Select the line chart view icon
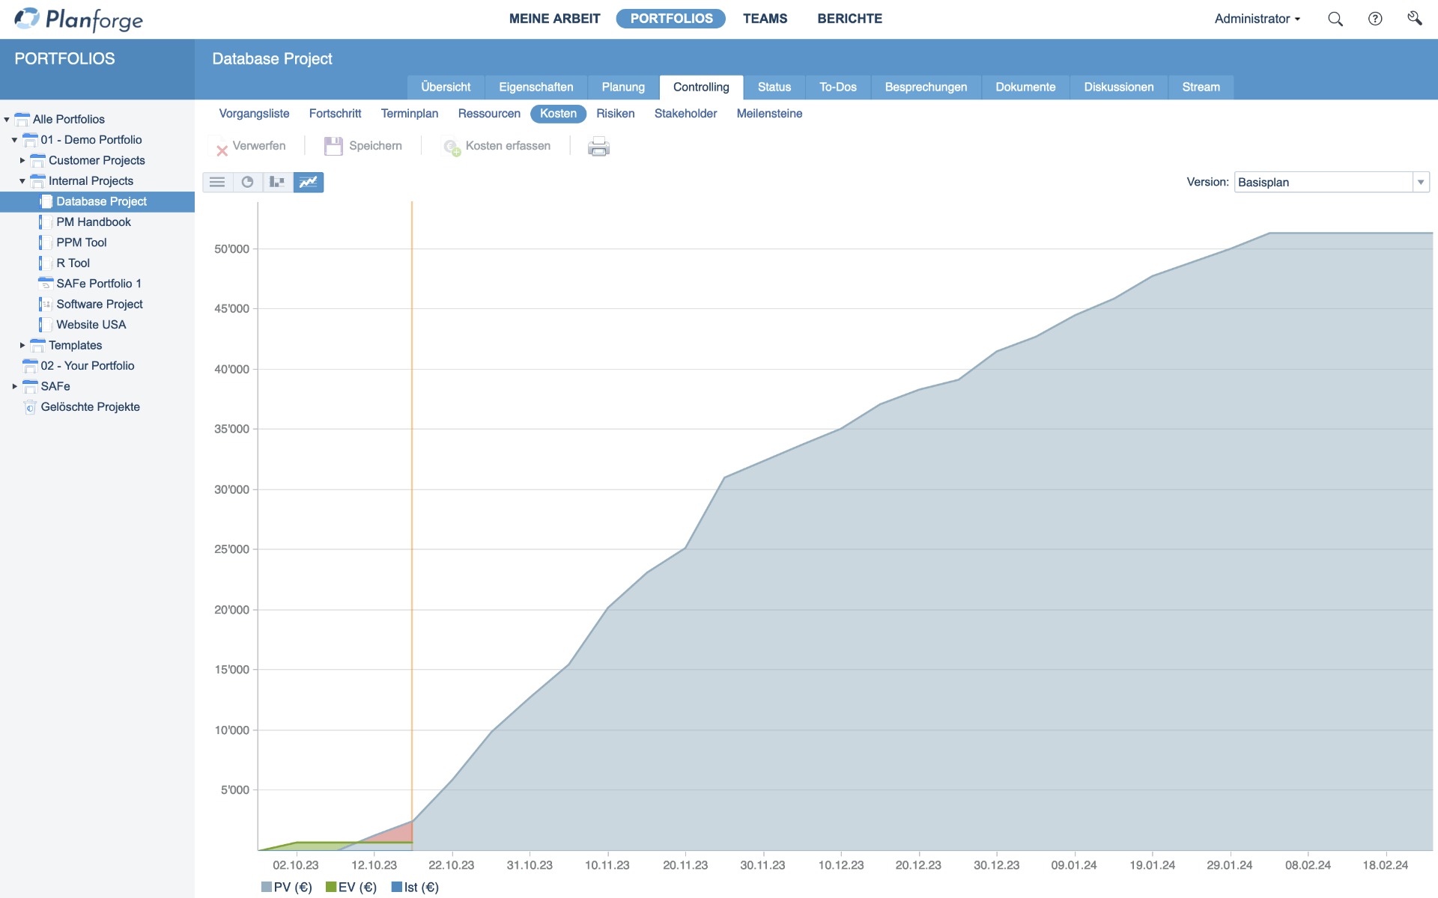 [308, 182]
